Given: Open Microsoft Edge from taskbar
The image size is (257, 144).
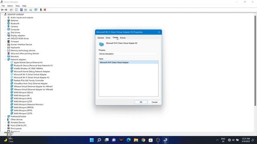Looking at the screenshot, I should click(x=128, y=140).
